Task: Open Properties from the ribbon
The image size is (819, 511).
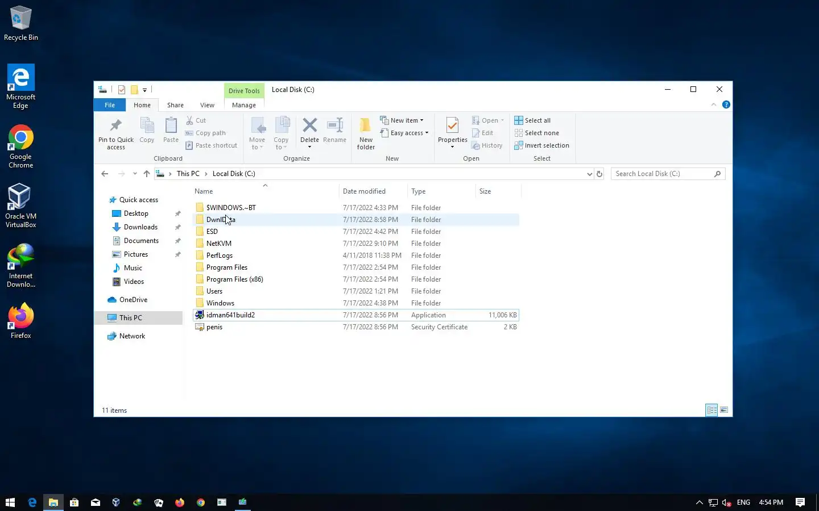Action: [x=452, y=133]
